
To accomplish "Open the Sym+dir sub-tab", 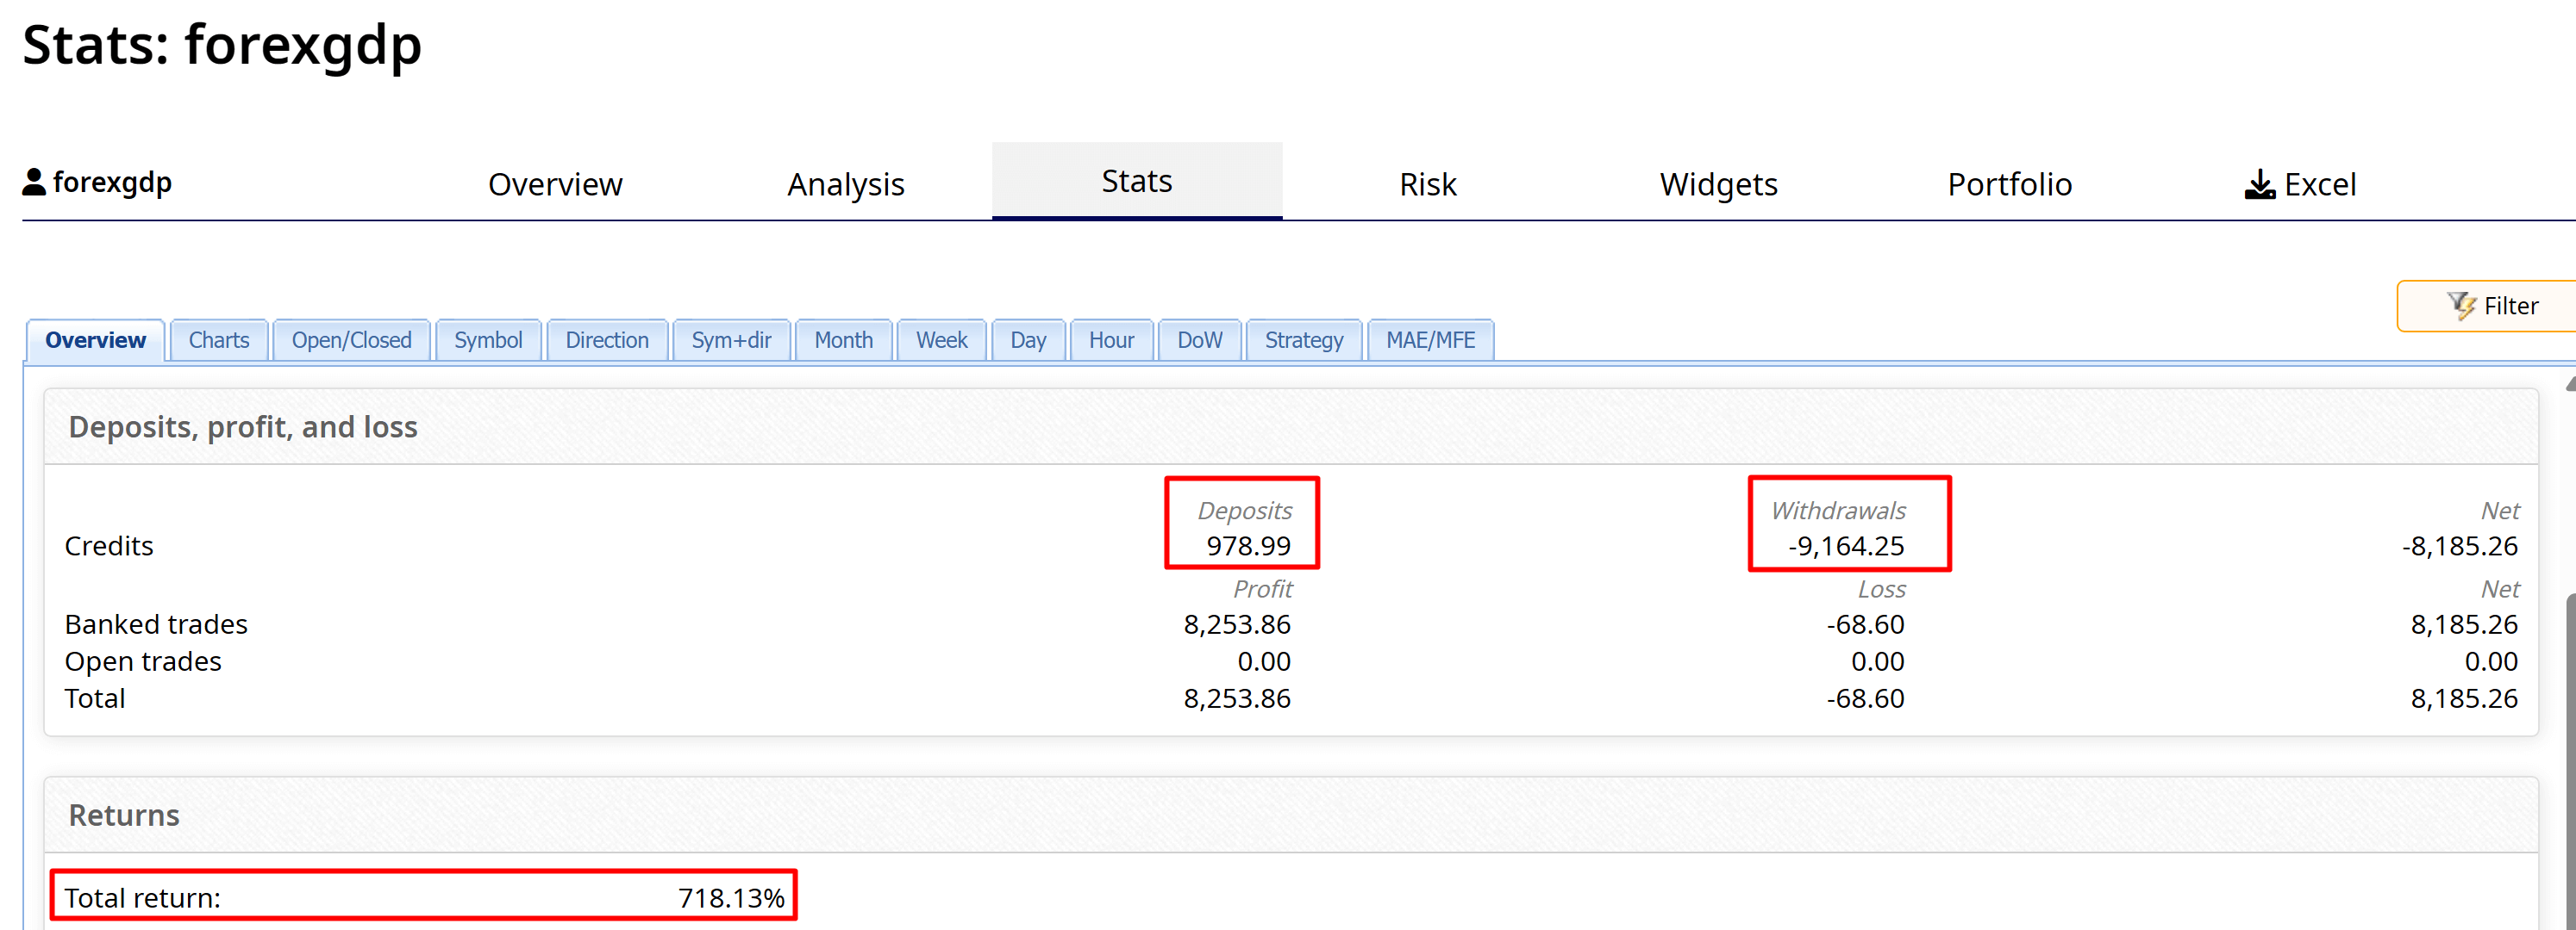I will click(731, 341).
